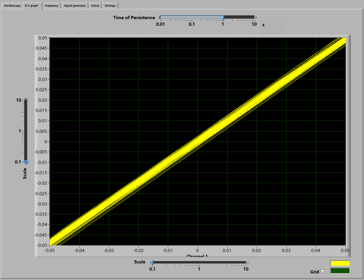Click the right arrow of the horizontal Scale slider

(248, 262)
